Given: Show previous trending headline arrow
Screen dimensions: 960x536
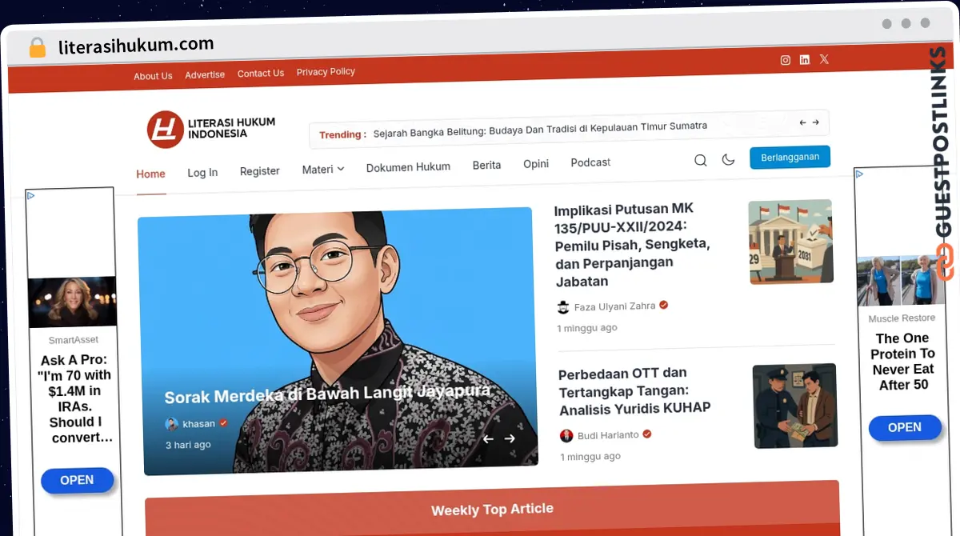Looking at the screenshot, I should pos(802,122).
